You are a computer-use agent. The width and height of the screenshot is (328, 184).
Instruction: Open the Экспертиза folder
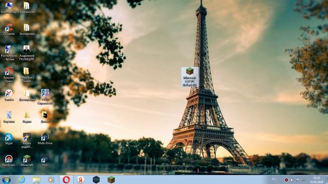click(27, 30)
